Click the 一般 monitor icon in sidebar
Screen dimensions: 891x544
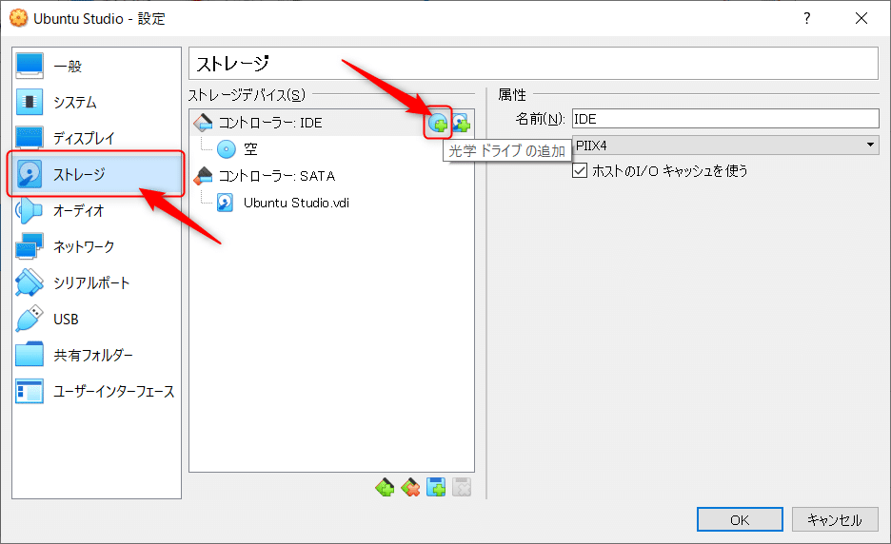pos(30,66)
